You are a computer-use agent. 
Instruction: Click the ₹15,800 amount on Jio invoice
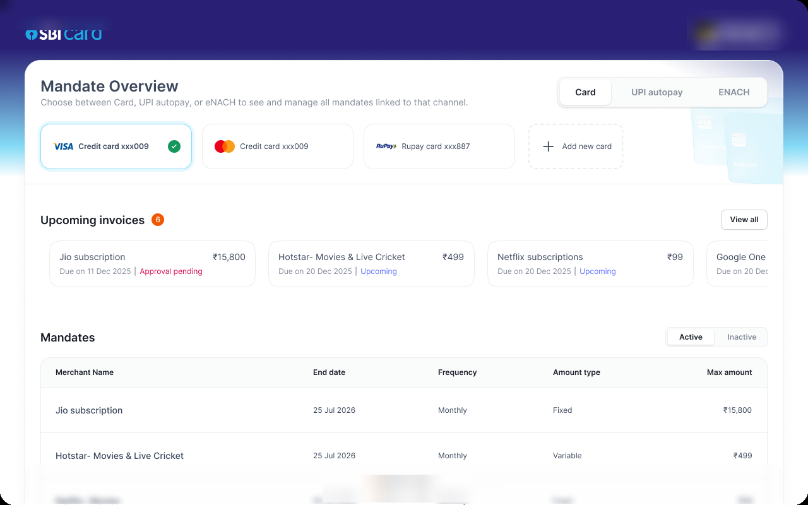229,257
